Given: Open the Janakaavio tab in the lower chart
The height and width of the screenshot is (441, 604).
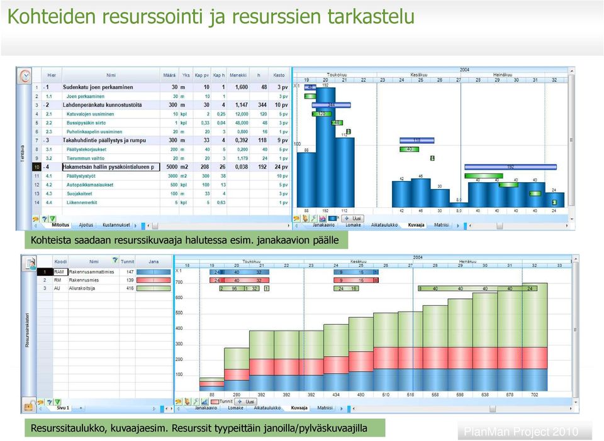Looking at the screenshot, I should (206, 408).
